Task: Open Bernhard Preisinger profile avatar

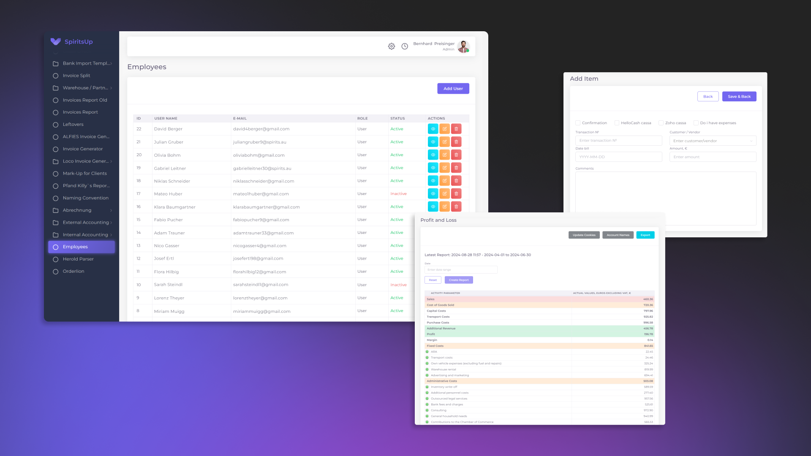Action: point(463,46)
